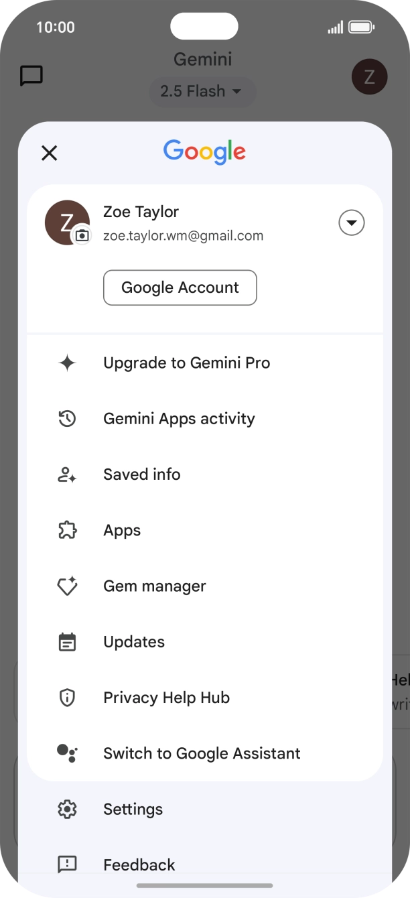The image size is (410, 898).
Task: Open the Google Account button
Action: 180,287
